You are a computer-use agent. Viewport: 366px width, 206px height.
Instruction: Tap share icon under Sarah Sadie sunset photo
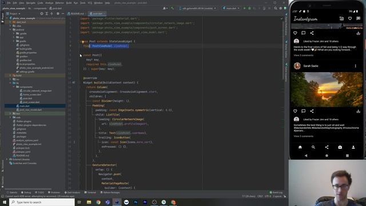pos(312,111)
